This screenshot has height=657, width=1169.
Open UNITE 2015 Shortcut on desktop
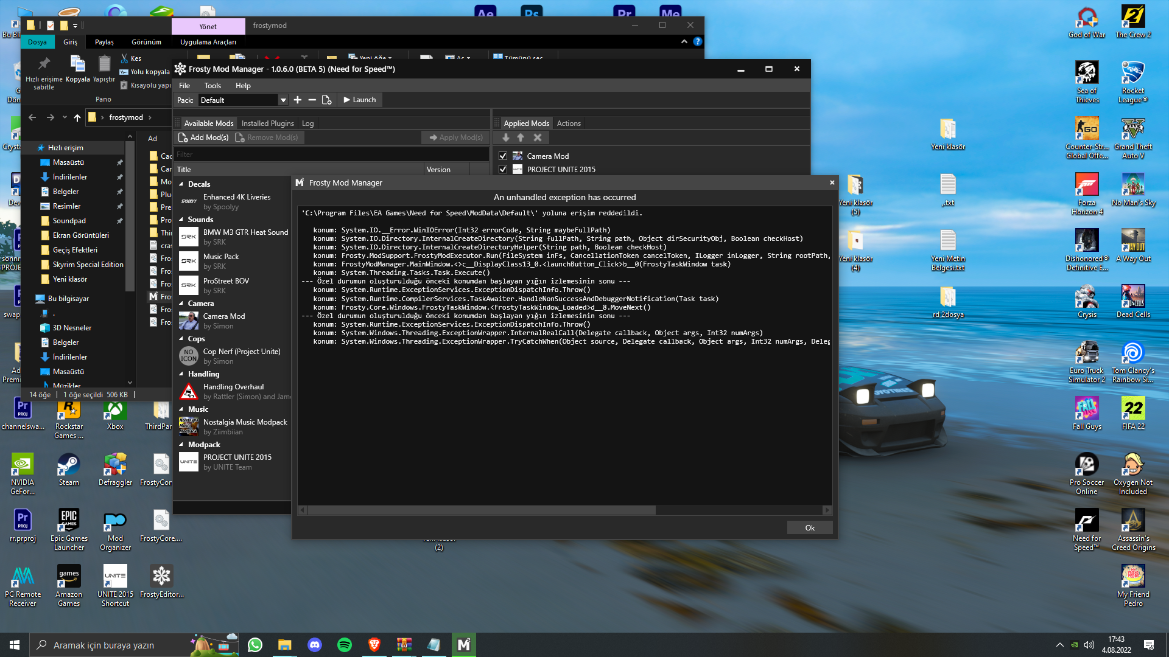(x=115, y=586)
